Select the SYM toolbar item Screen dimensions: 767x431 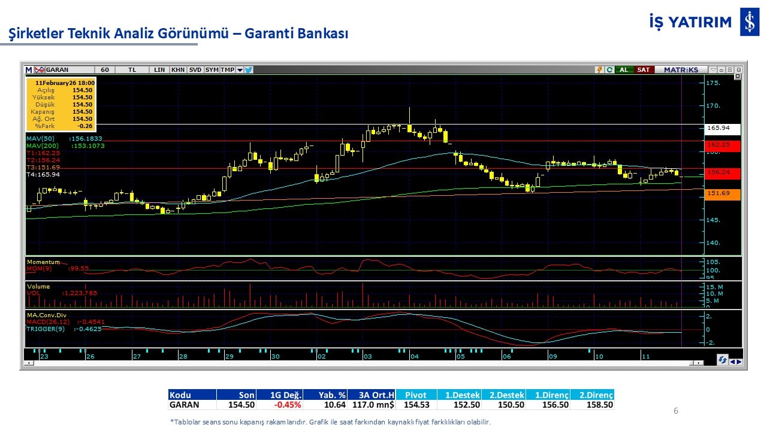click(x=212, y=70)
